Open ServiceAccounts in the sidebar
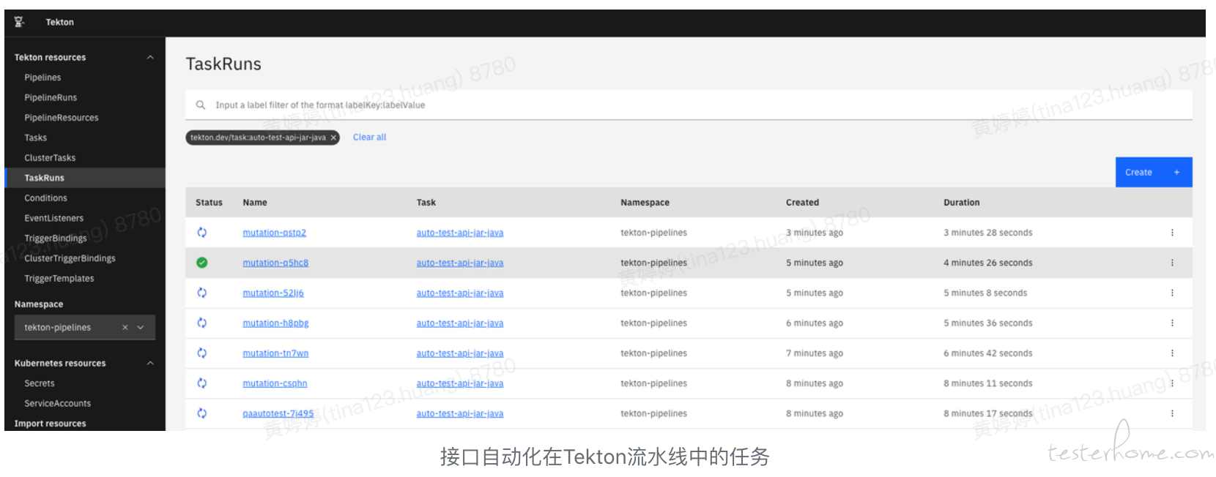 (58, 403)
